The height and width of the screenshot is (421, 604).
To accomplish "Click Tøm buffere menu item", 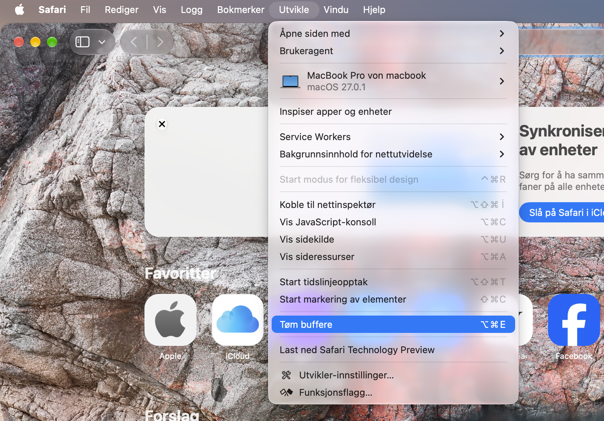I will tap(393, 325).
